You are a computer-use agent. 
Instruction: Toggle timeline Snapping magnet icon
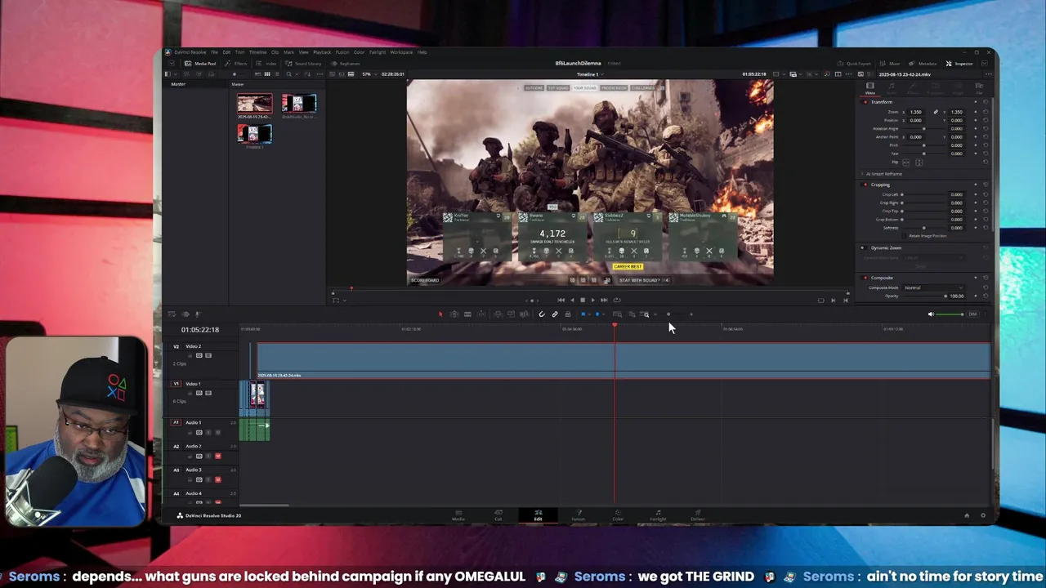pos(542,314)
